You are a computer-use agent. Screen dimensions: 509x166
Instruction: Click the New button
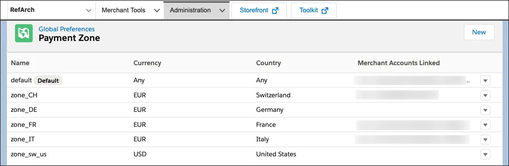(x=479, y=32)
